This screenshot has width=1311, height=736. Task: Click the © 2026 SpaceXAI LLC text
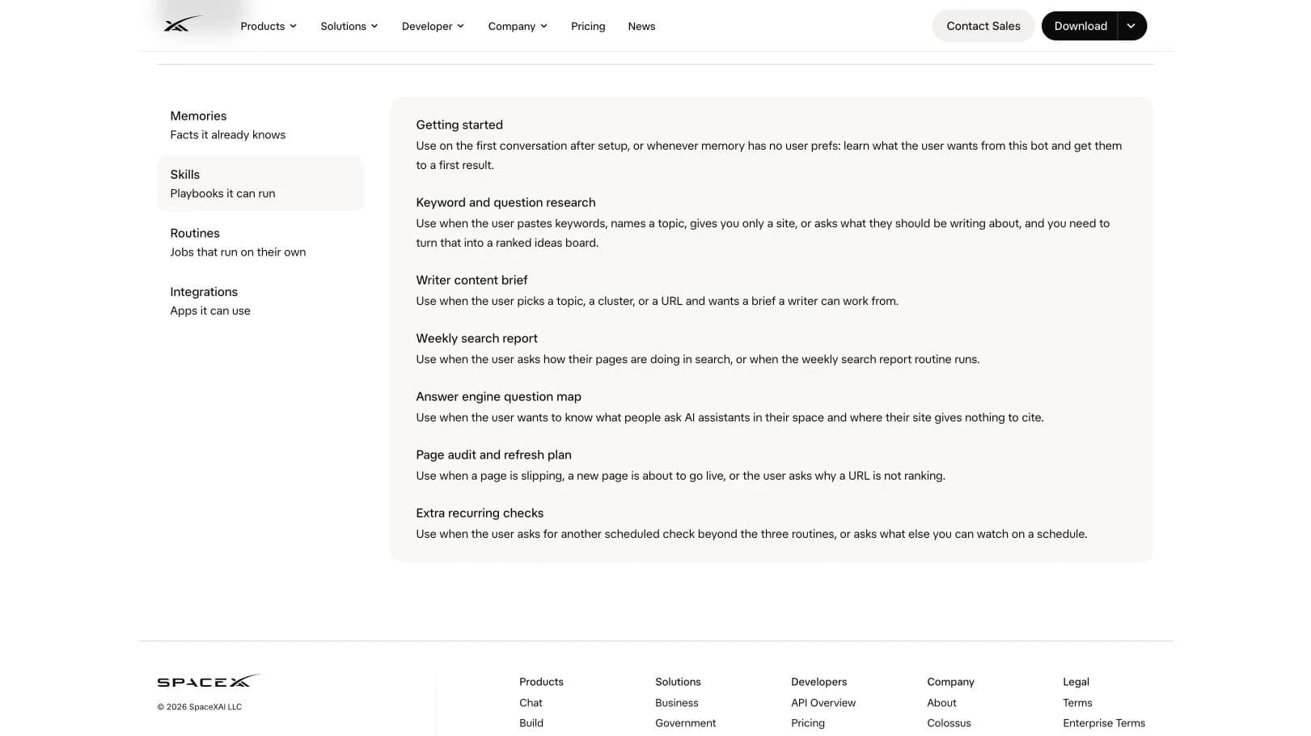(200, 707)
